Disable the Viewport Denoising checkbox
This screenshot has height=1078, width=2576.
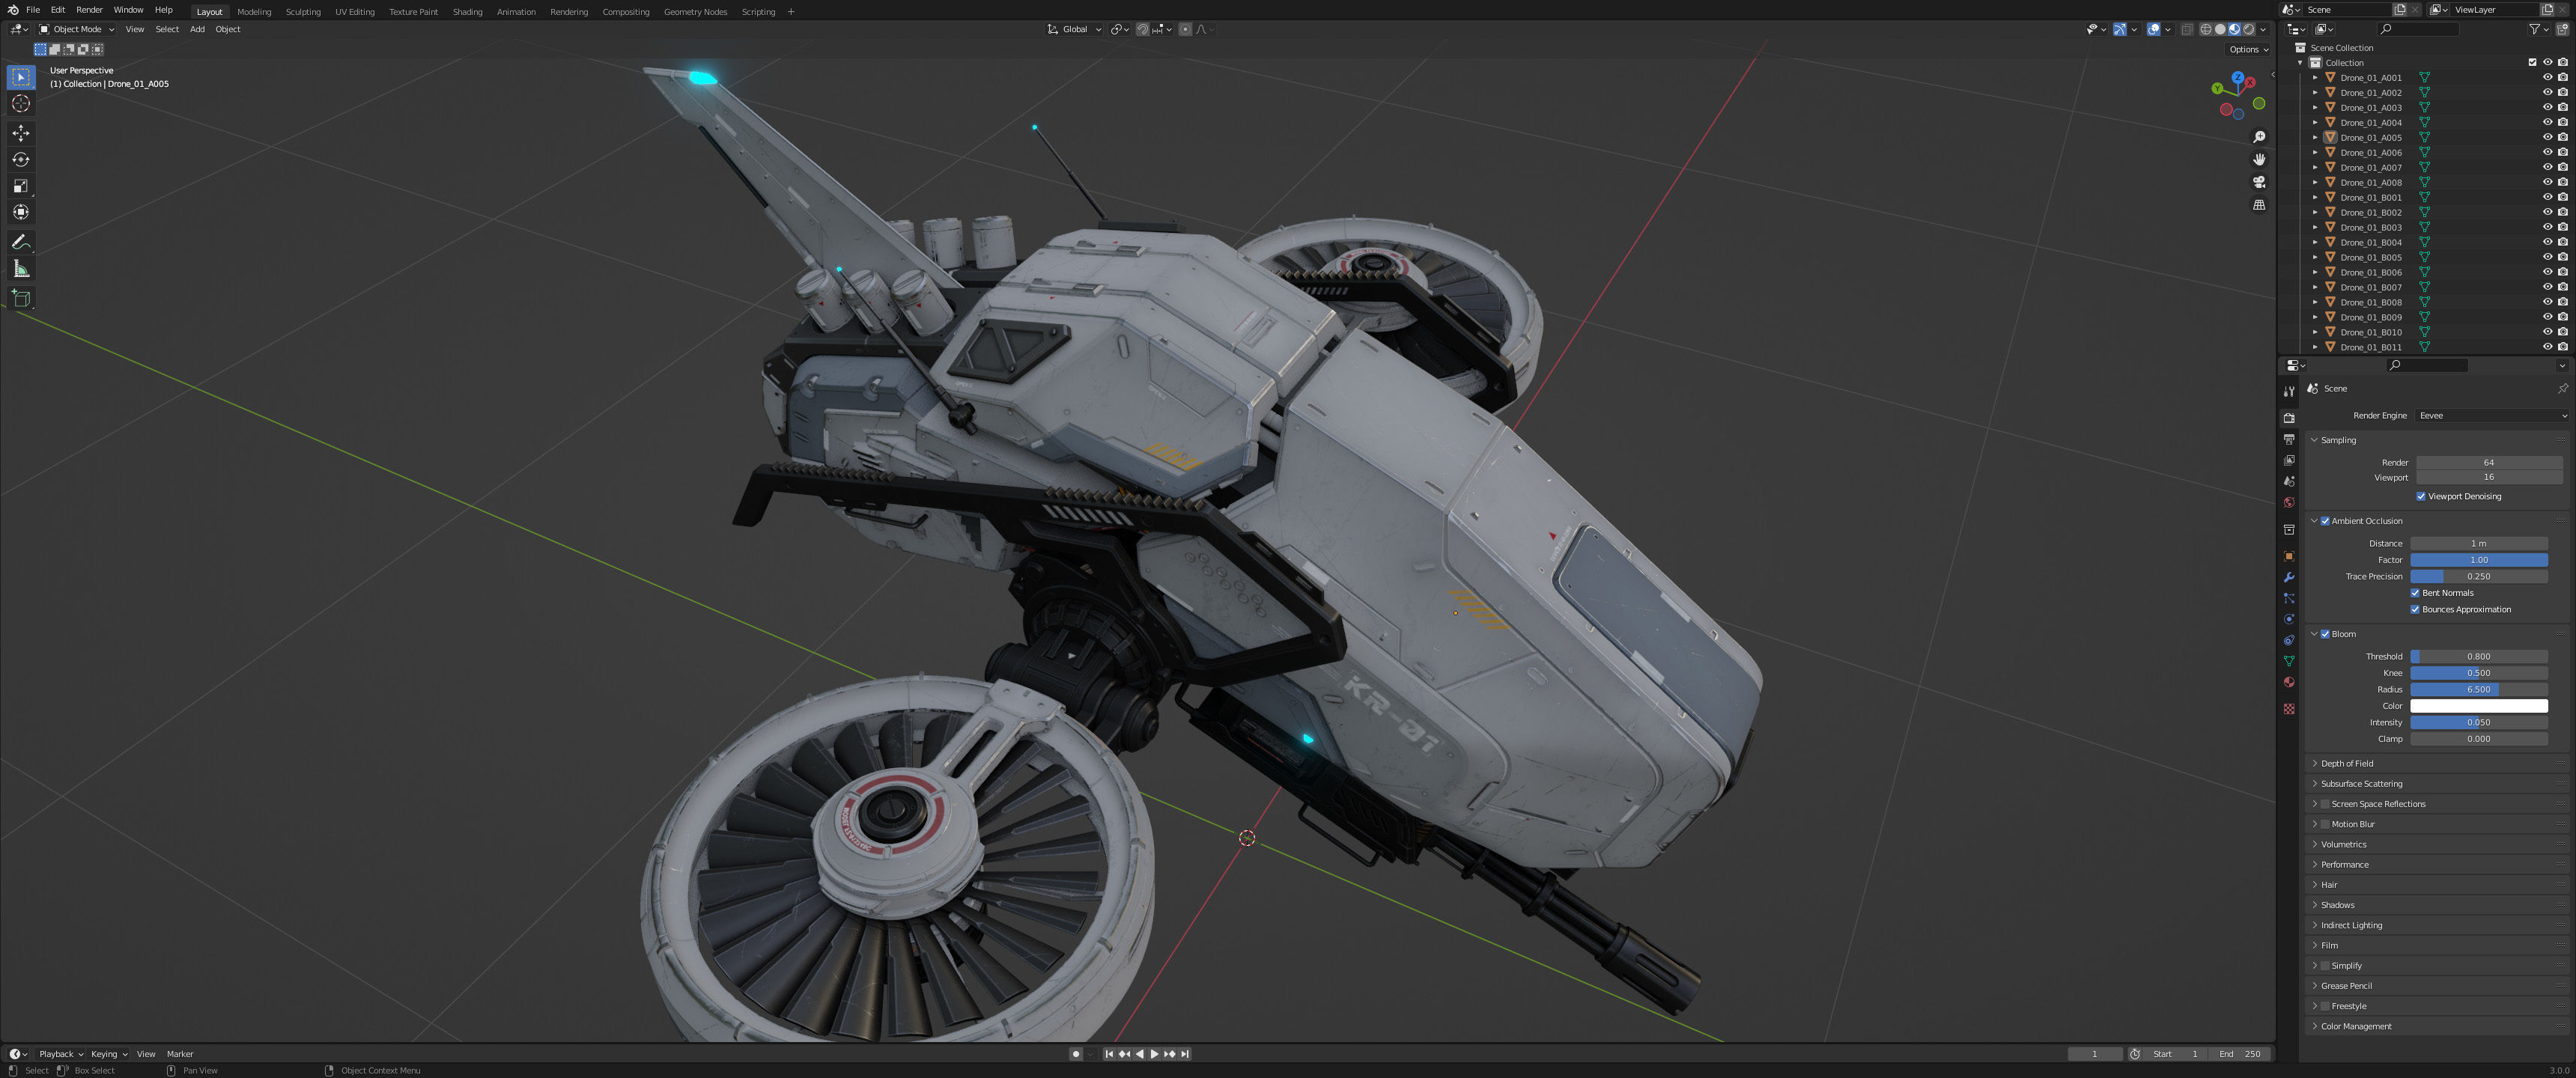(x=2420, y=496)
